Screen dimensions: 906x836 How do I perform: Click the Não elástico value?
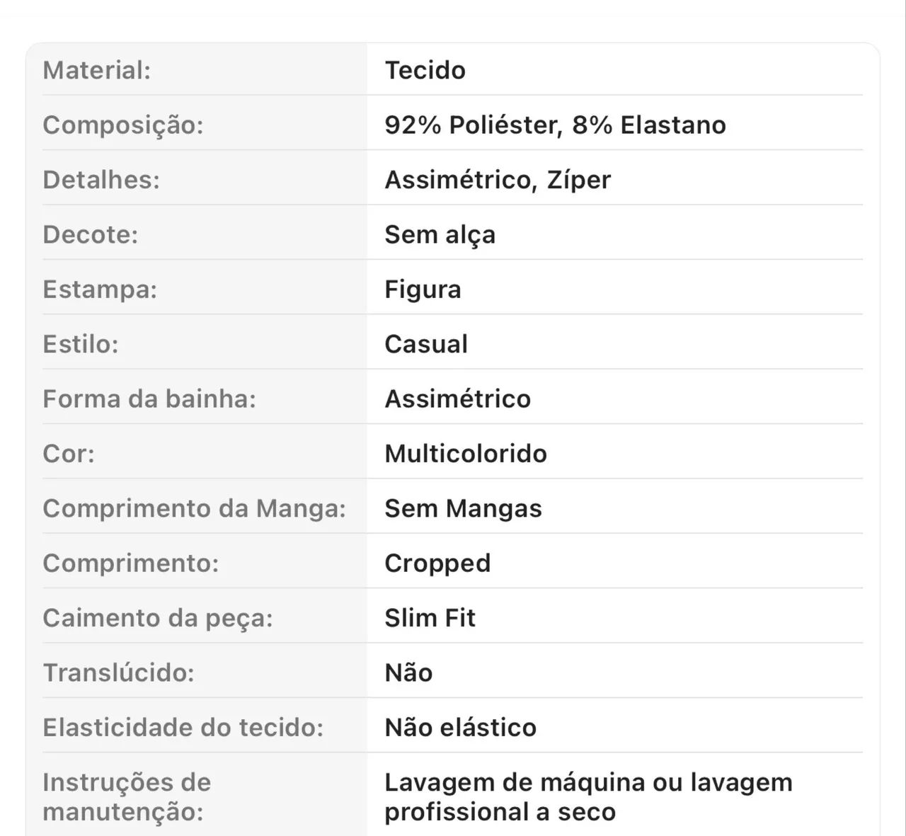(x=460, y=728)
